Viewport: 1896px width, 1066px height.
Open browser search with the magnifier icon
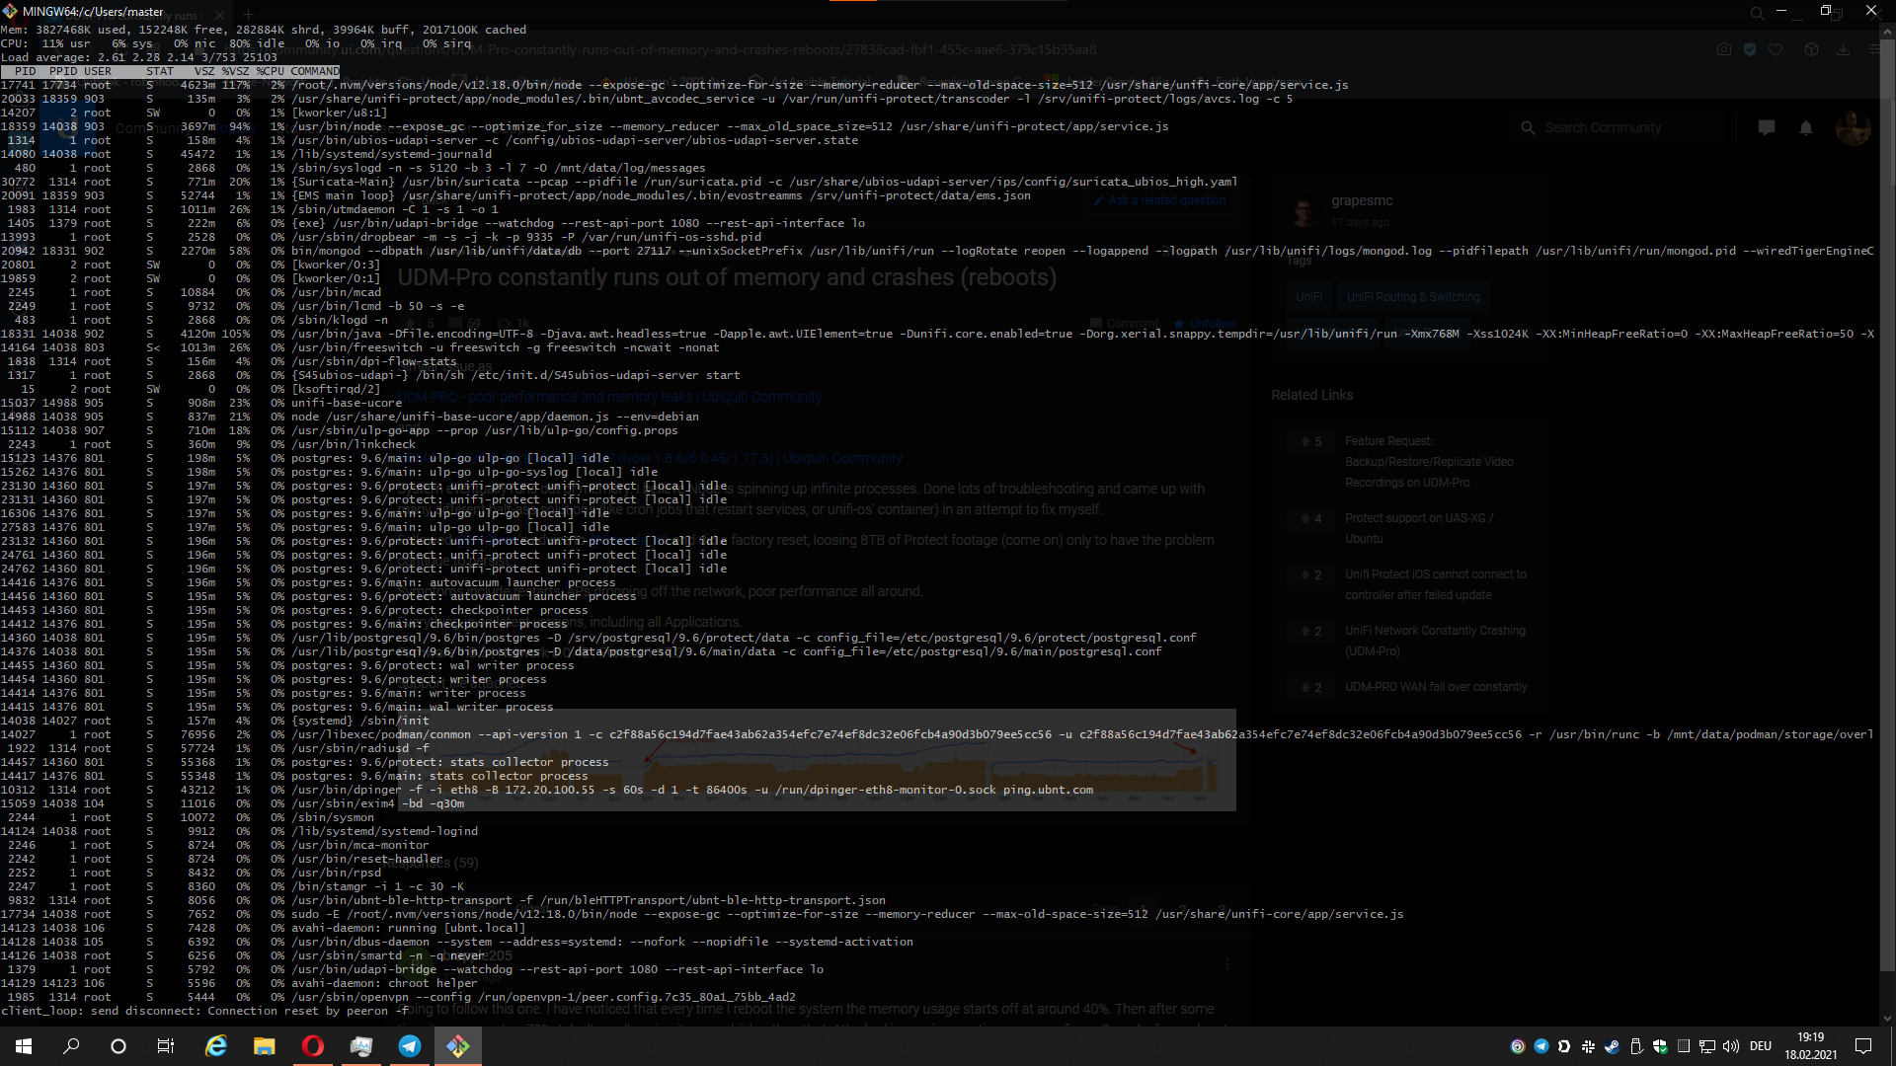click(x=1757, y=12)
